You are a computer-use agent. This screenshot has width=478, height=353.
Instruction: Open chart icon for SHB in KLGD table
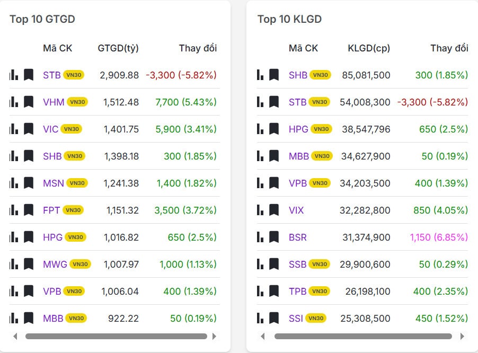coord(260,75)
